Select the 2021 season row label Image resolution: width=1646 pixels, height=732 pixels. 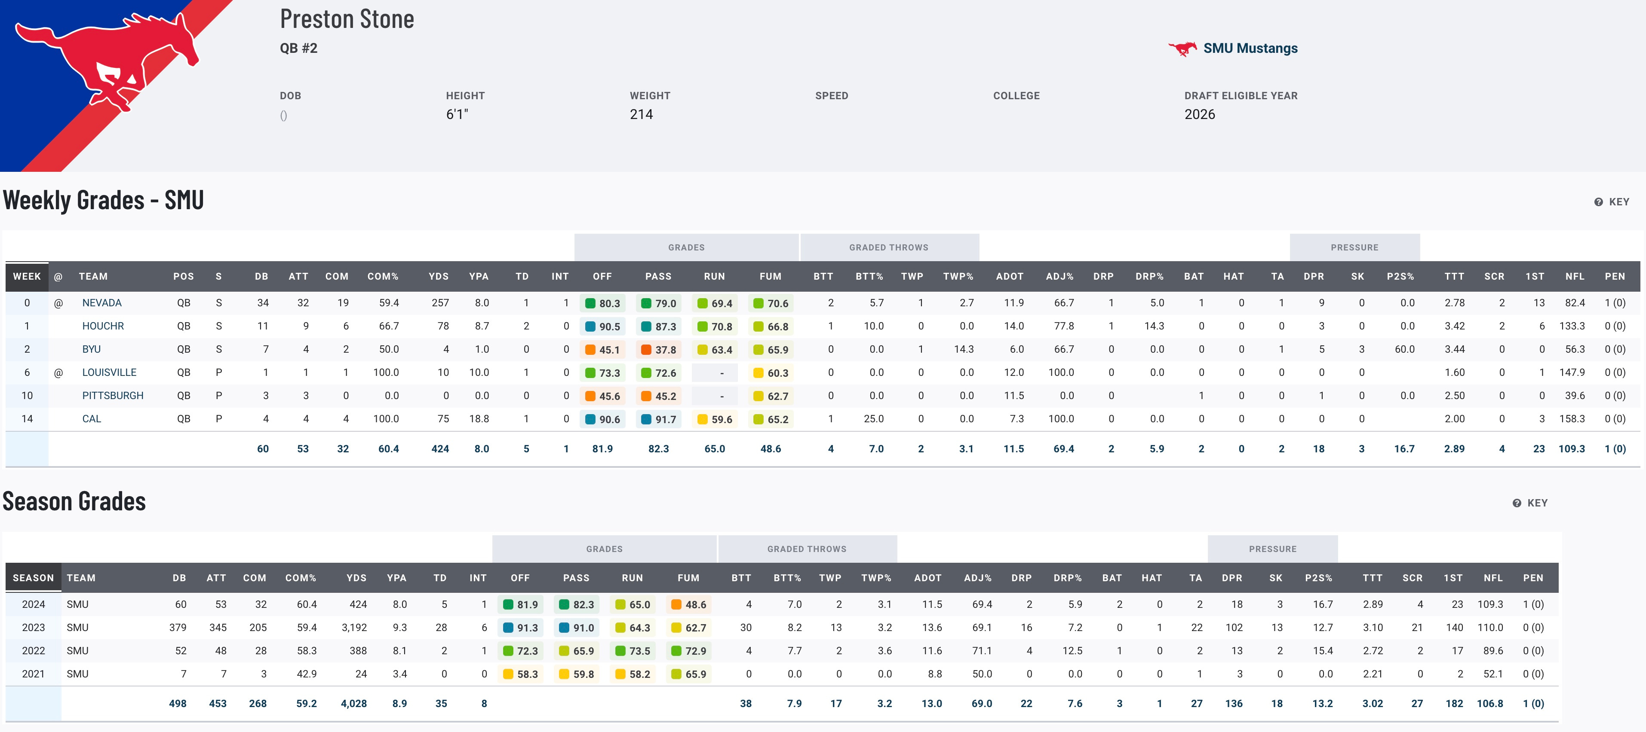[33, 673]
